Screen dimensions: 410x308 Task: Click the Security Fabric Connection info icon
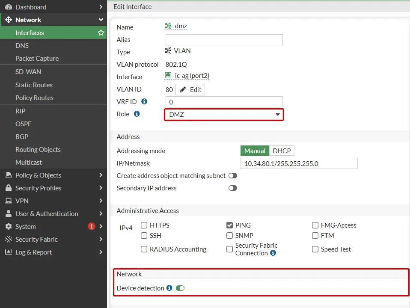pyautogui.click(x=273, y=253)
